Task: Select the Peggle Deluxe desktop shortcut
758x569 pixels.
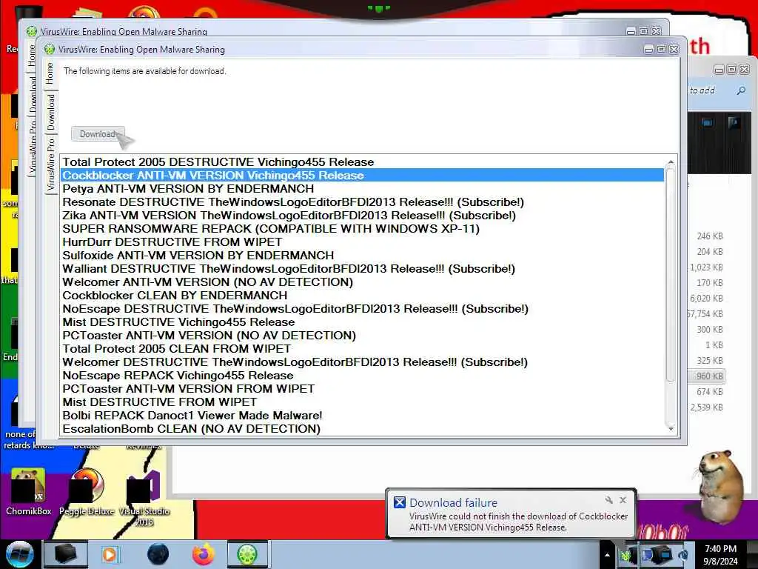Action: [x=87, y=492]
